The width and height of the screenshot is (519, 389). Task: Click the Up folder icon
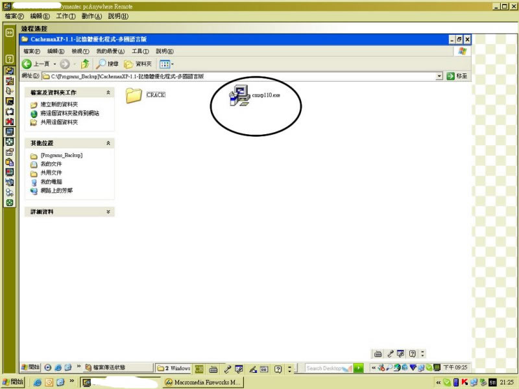[x=85, y=64]
